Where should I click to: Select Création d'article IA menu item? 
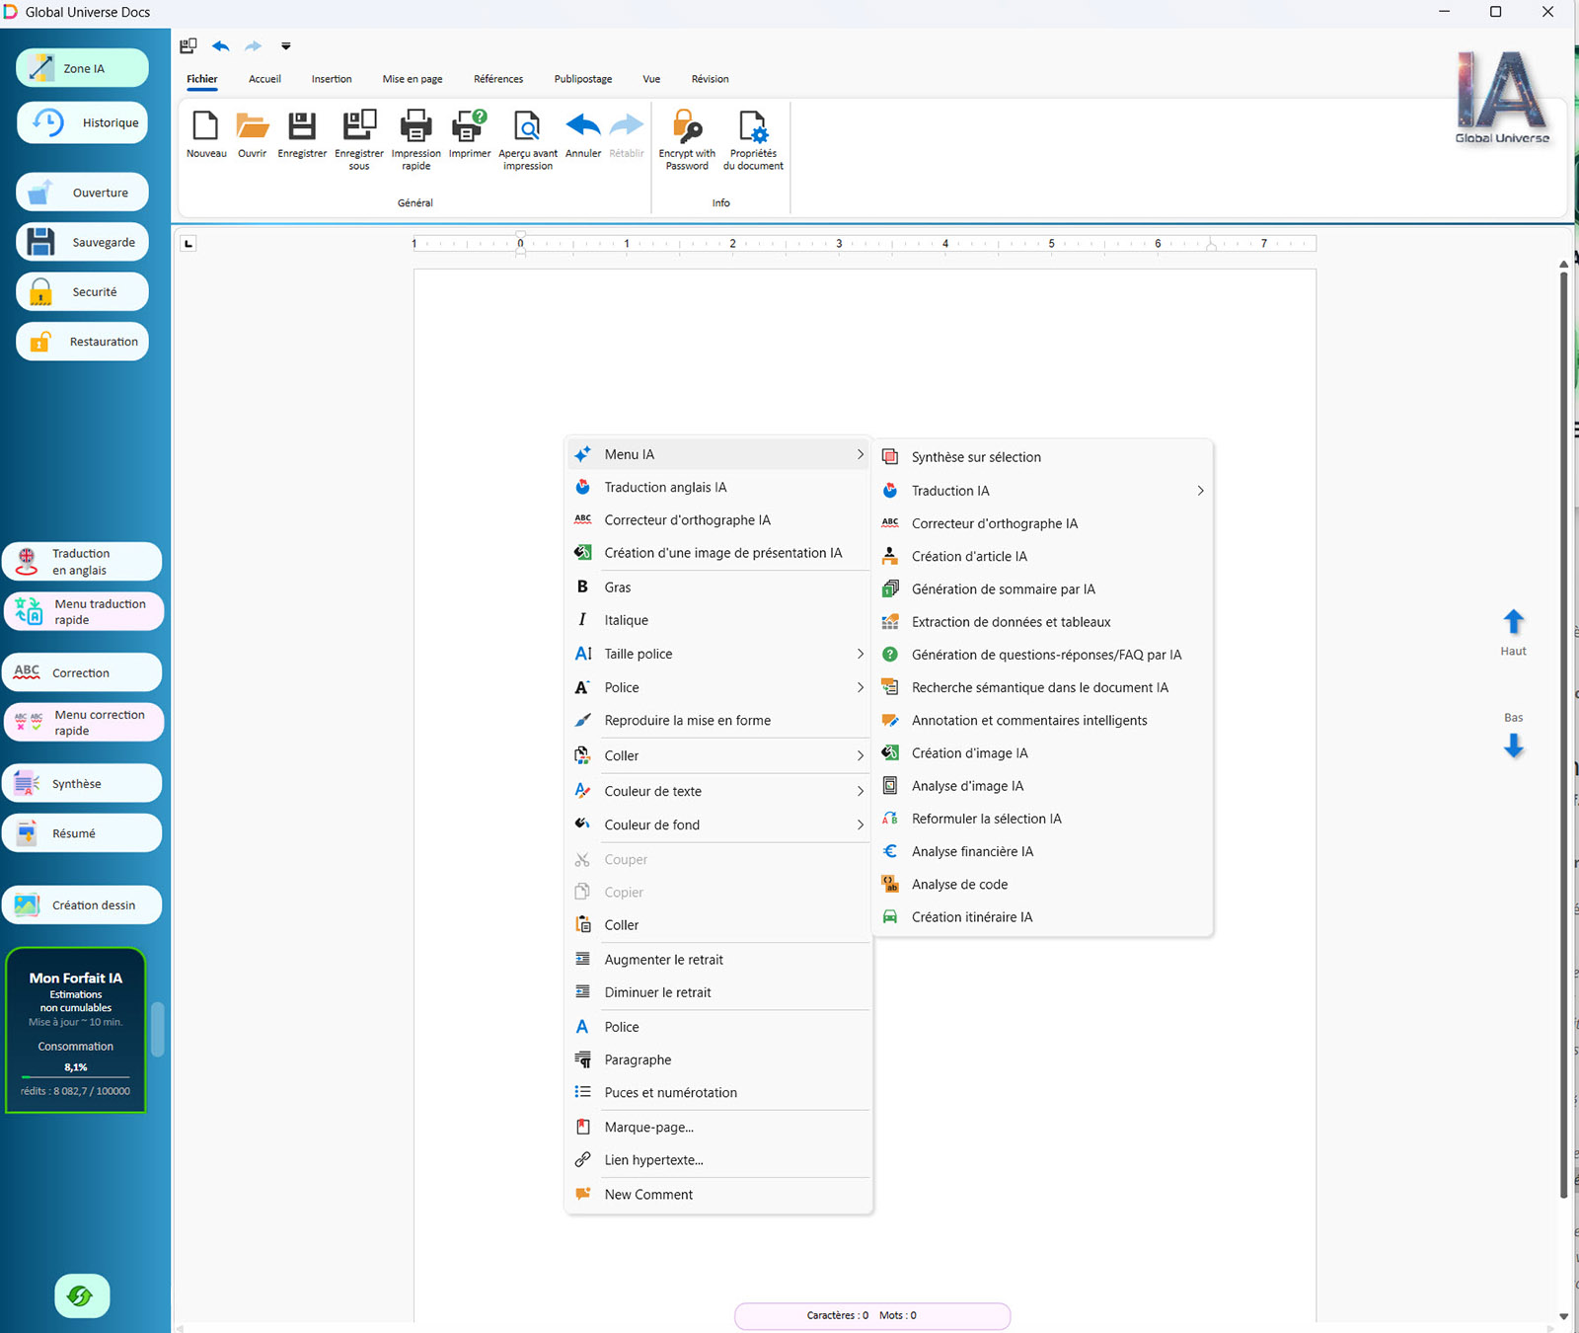pyautogui.click(x=969, y=556)
